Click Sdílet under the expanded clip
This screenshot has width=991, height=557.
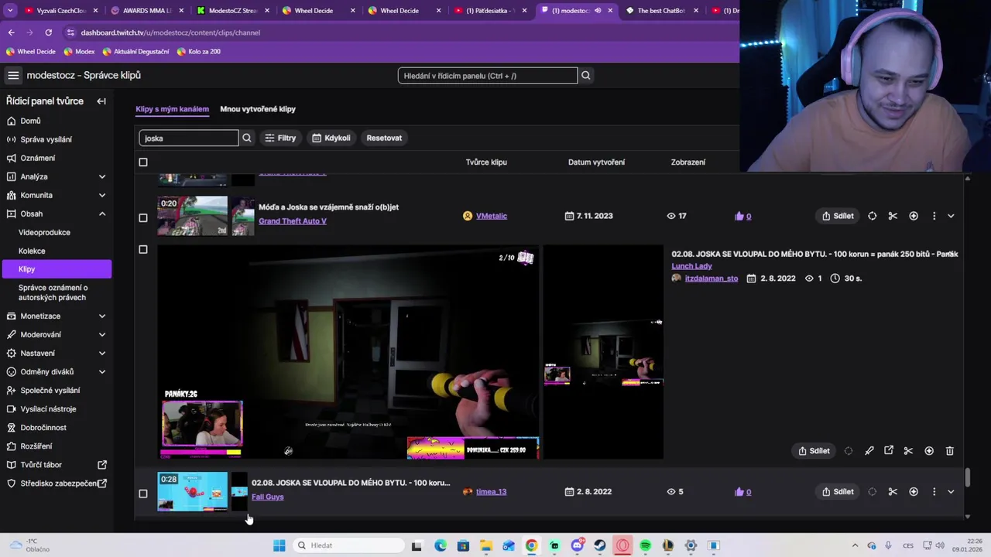(814, 451)
